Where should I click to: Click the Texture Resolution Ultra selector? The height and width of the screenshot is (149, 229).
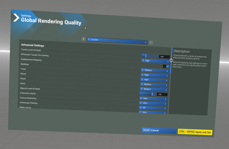click(x=153, y=103)
